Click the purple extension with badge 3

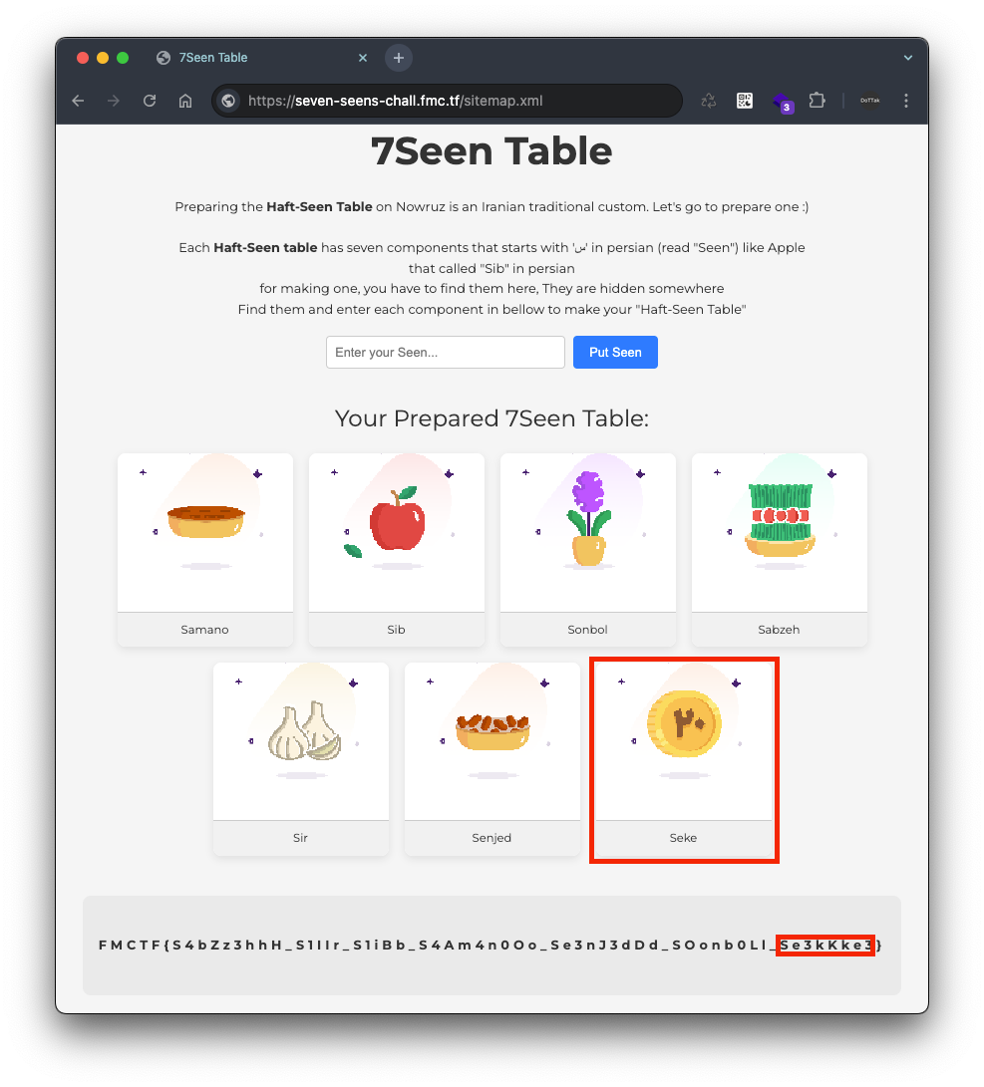click(783, 103)
